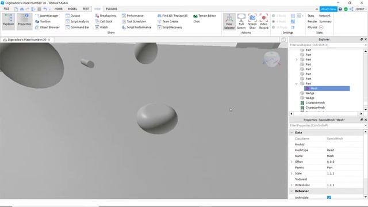Open the Call Stack window
Viewport: 368px width, 207px height.
tap(103, 22)
